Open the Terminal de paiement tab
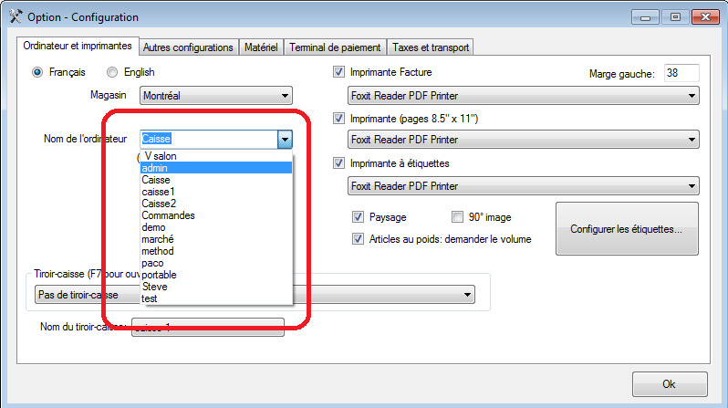Image resolution: width=728 pixels, height=408 pixels. 335,47
